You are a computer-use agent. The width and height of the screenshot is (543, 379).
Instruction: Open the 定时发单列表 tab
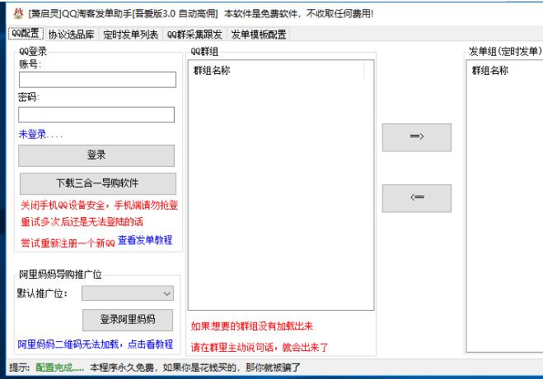(130, 35)
